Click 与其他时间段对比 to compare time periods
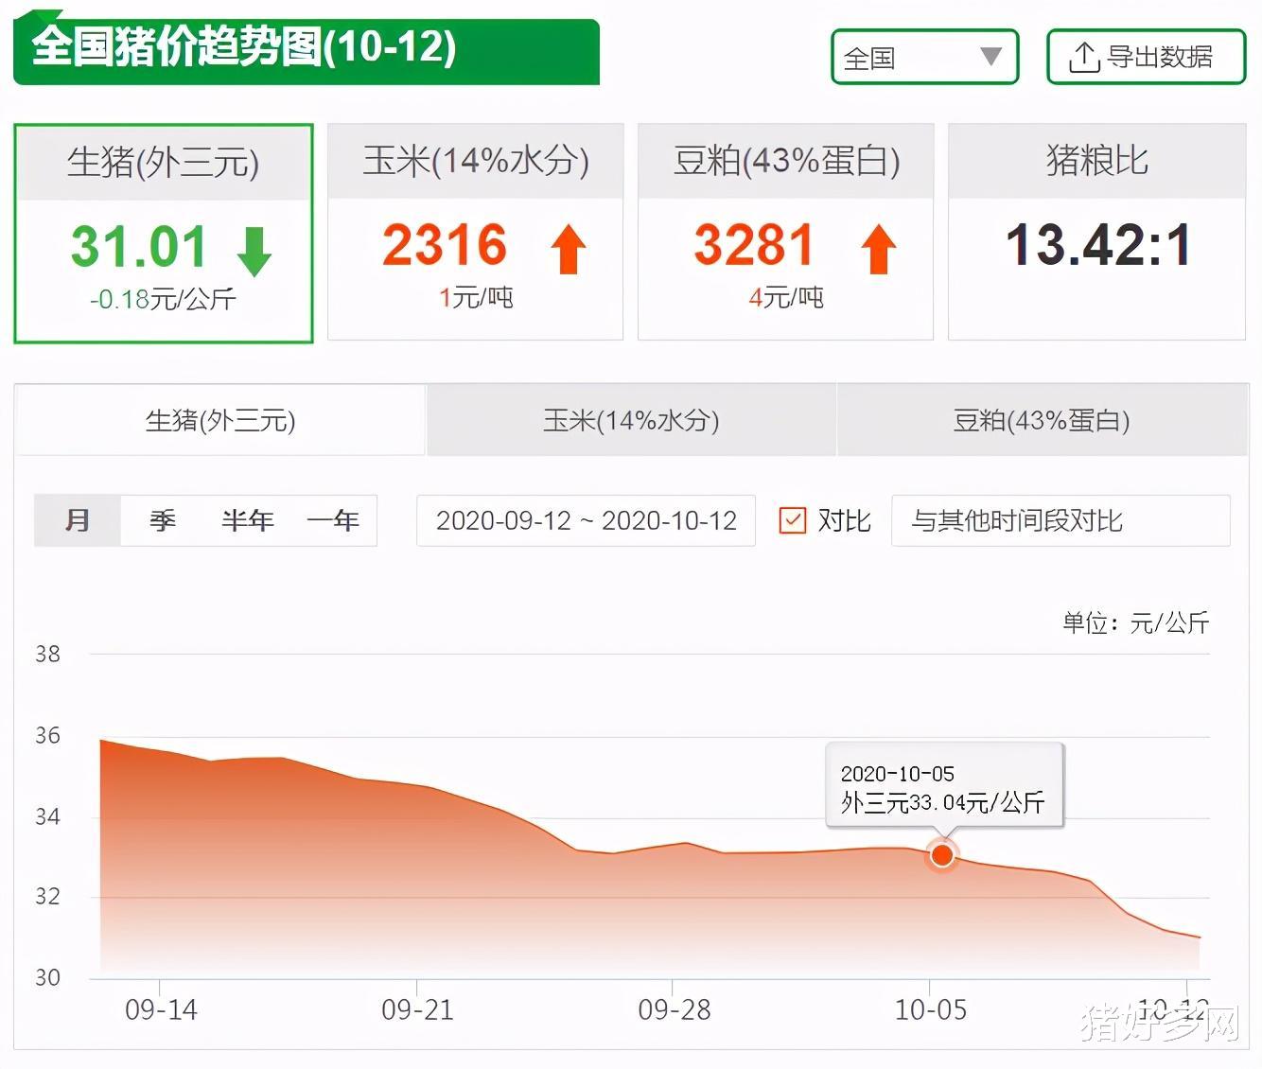 coord(1060,520)
